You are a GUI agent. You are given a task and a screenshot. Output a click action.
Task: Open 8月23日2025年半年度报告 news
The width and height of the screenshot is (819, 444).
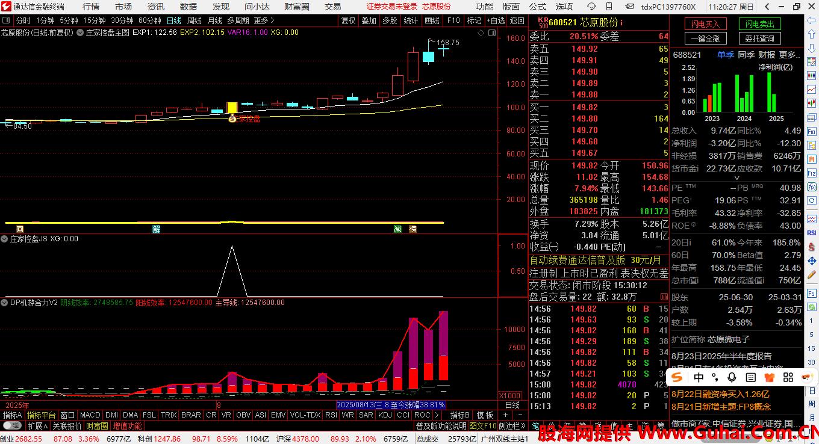[721, 356]
